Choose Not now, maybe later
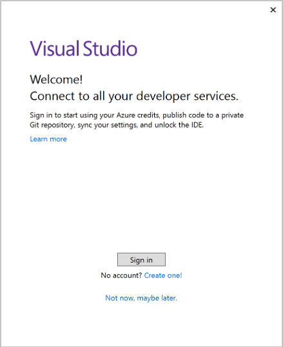This screenshot has height=347, width=283. tap(141, 298)
